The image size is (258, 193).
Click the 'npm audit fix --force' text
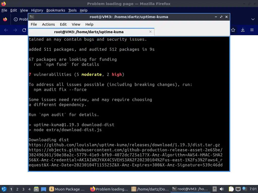60,90
